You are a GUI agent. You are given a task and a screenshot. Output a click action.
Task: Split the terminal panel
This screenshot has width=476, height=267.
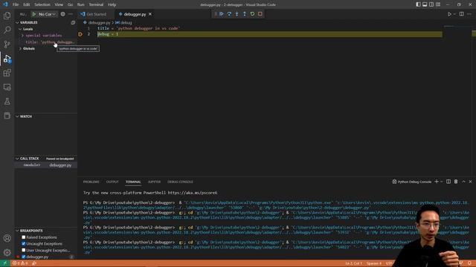(x=448, y=182)
